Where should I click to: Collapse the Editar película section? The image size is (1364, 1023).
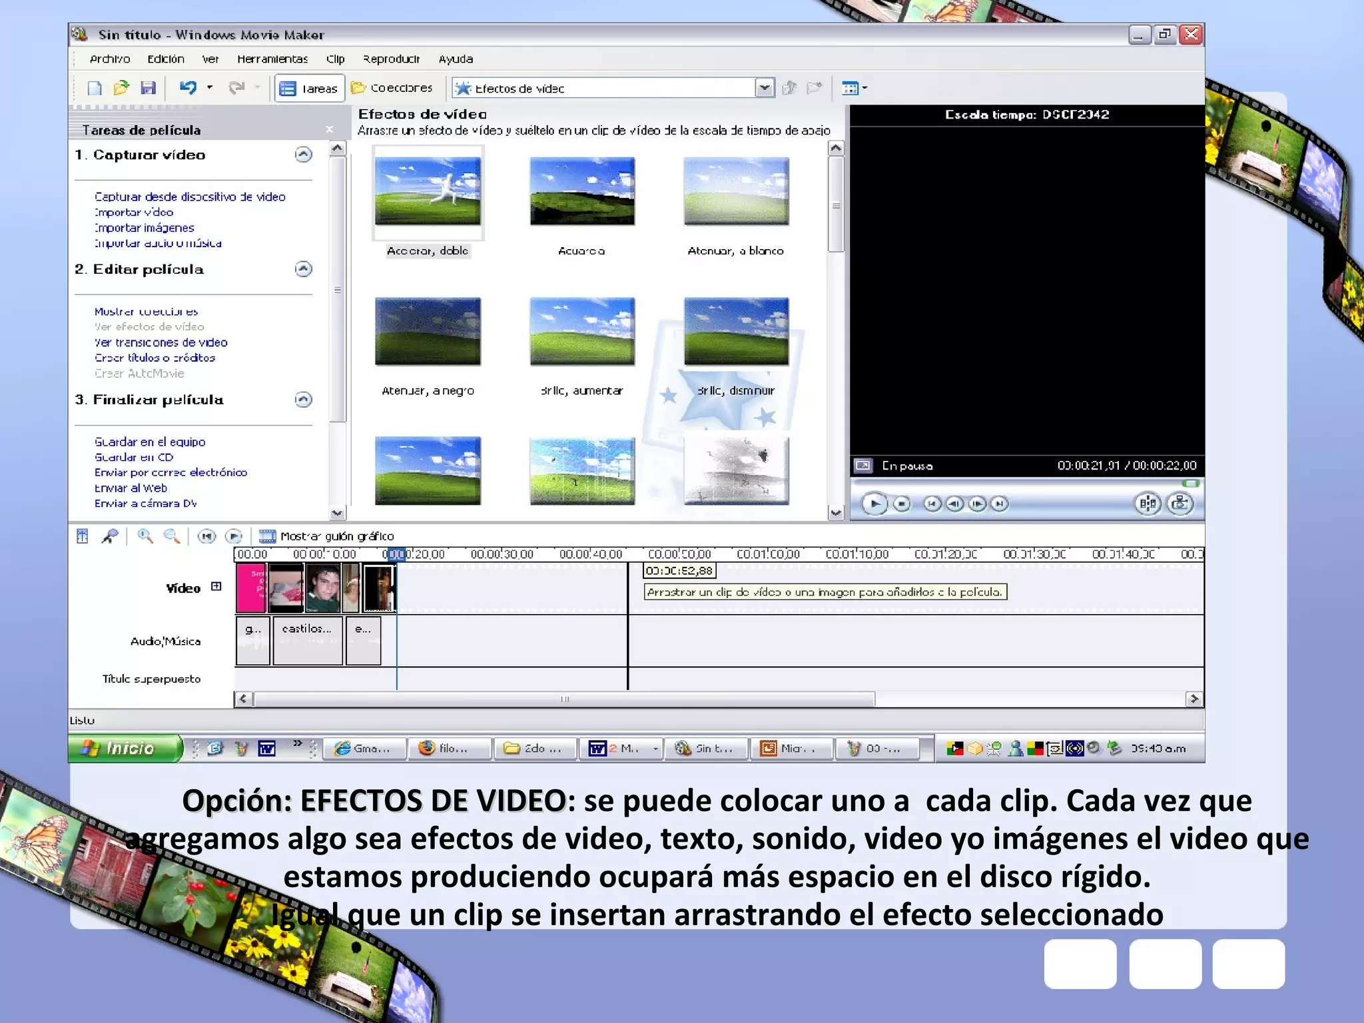pos(303,269)
